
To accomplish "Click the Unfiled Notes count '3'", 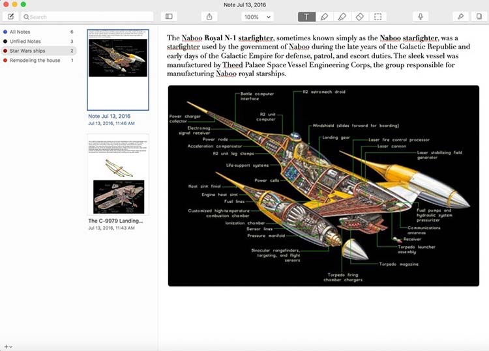I will (72, 42).
